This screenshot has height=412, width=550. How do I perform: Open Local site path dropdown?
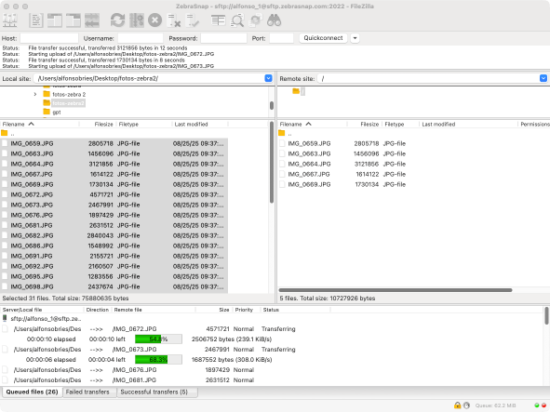point(268,78)
